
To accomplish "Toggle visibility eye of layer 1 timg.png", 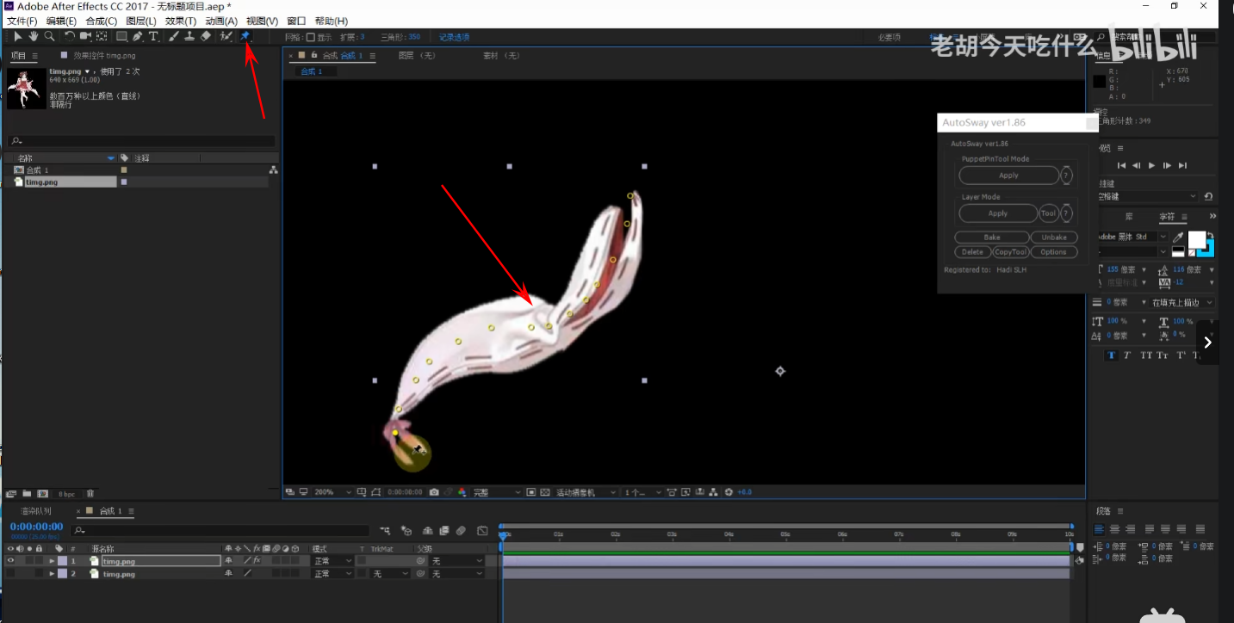I will [x=10, y=561].
